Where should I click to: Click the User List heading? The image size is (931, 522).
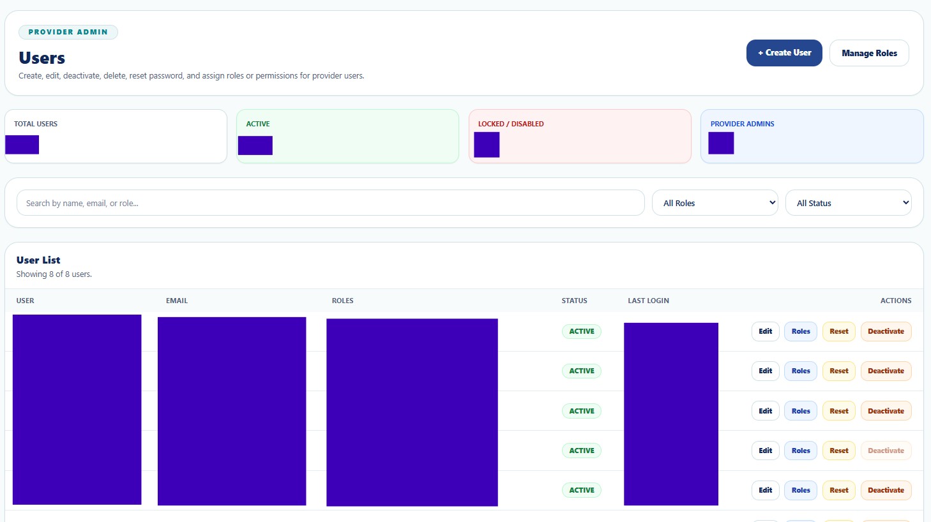click(38, 260)
